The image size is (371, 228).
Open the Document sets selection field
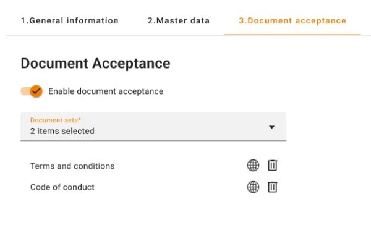coord(153,127)
